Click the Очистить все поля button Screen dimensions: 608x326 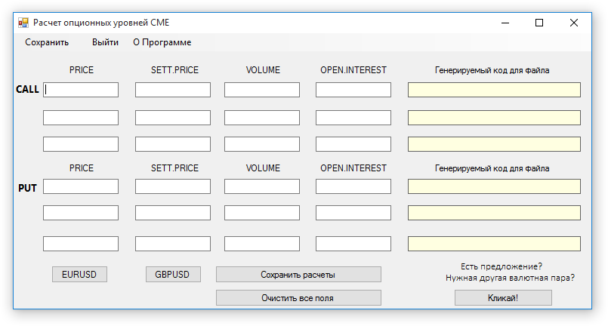(298, 298)
